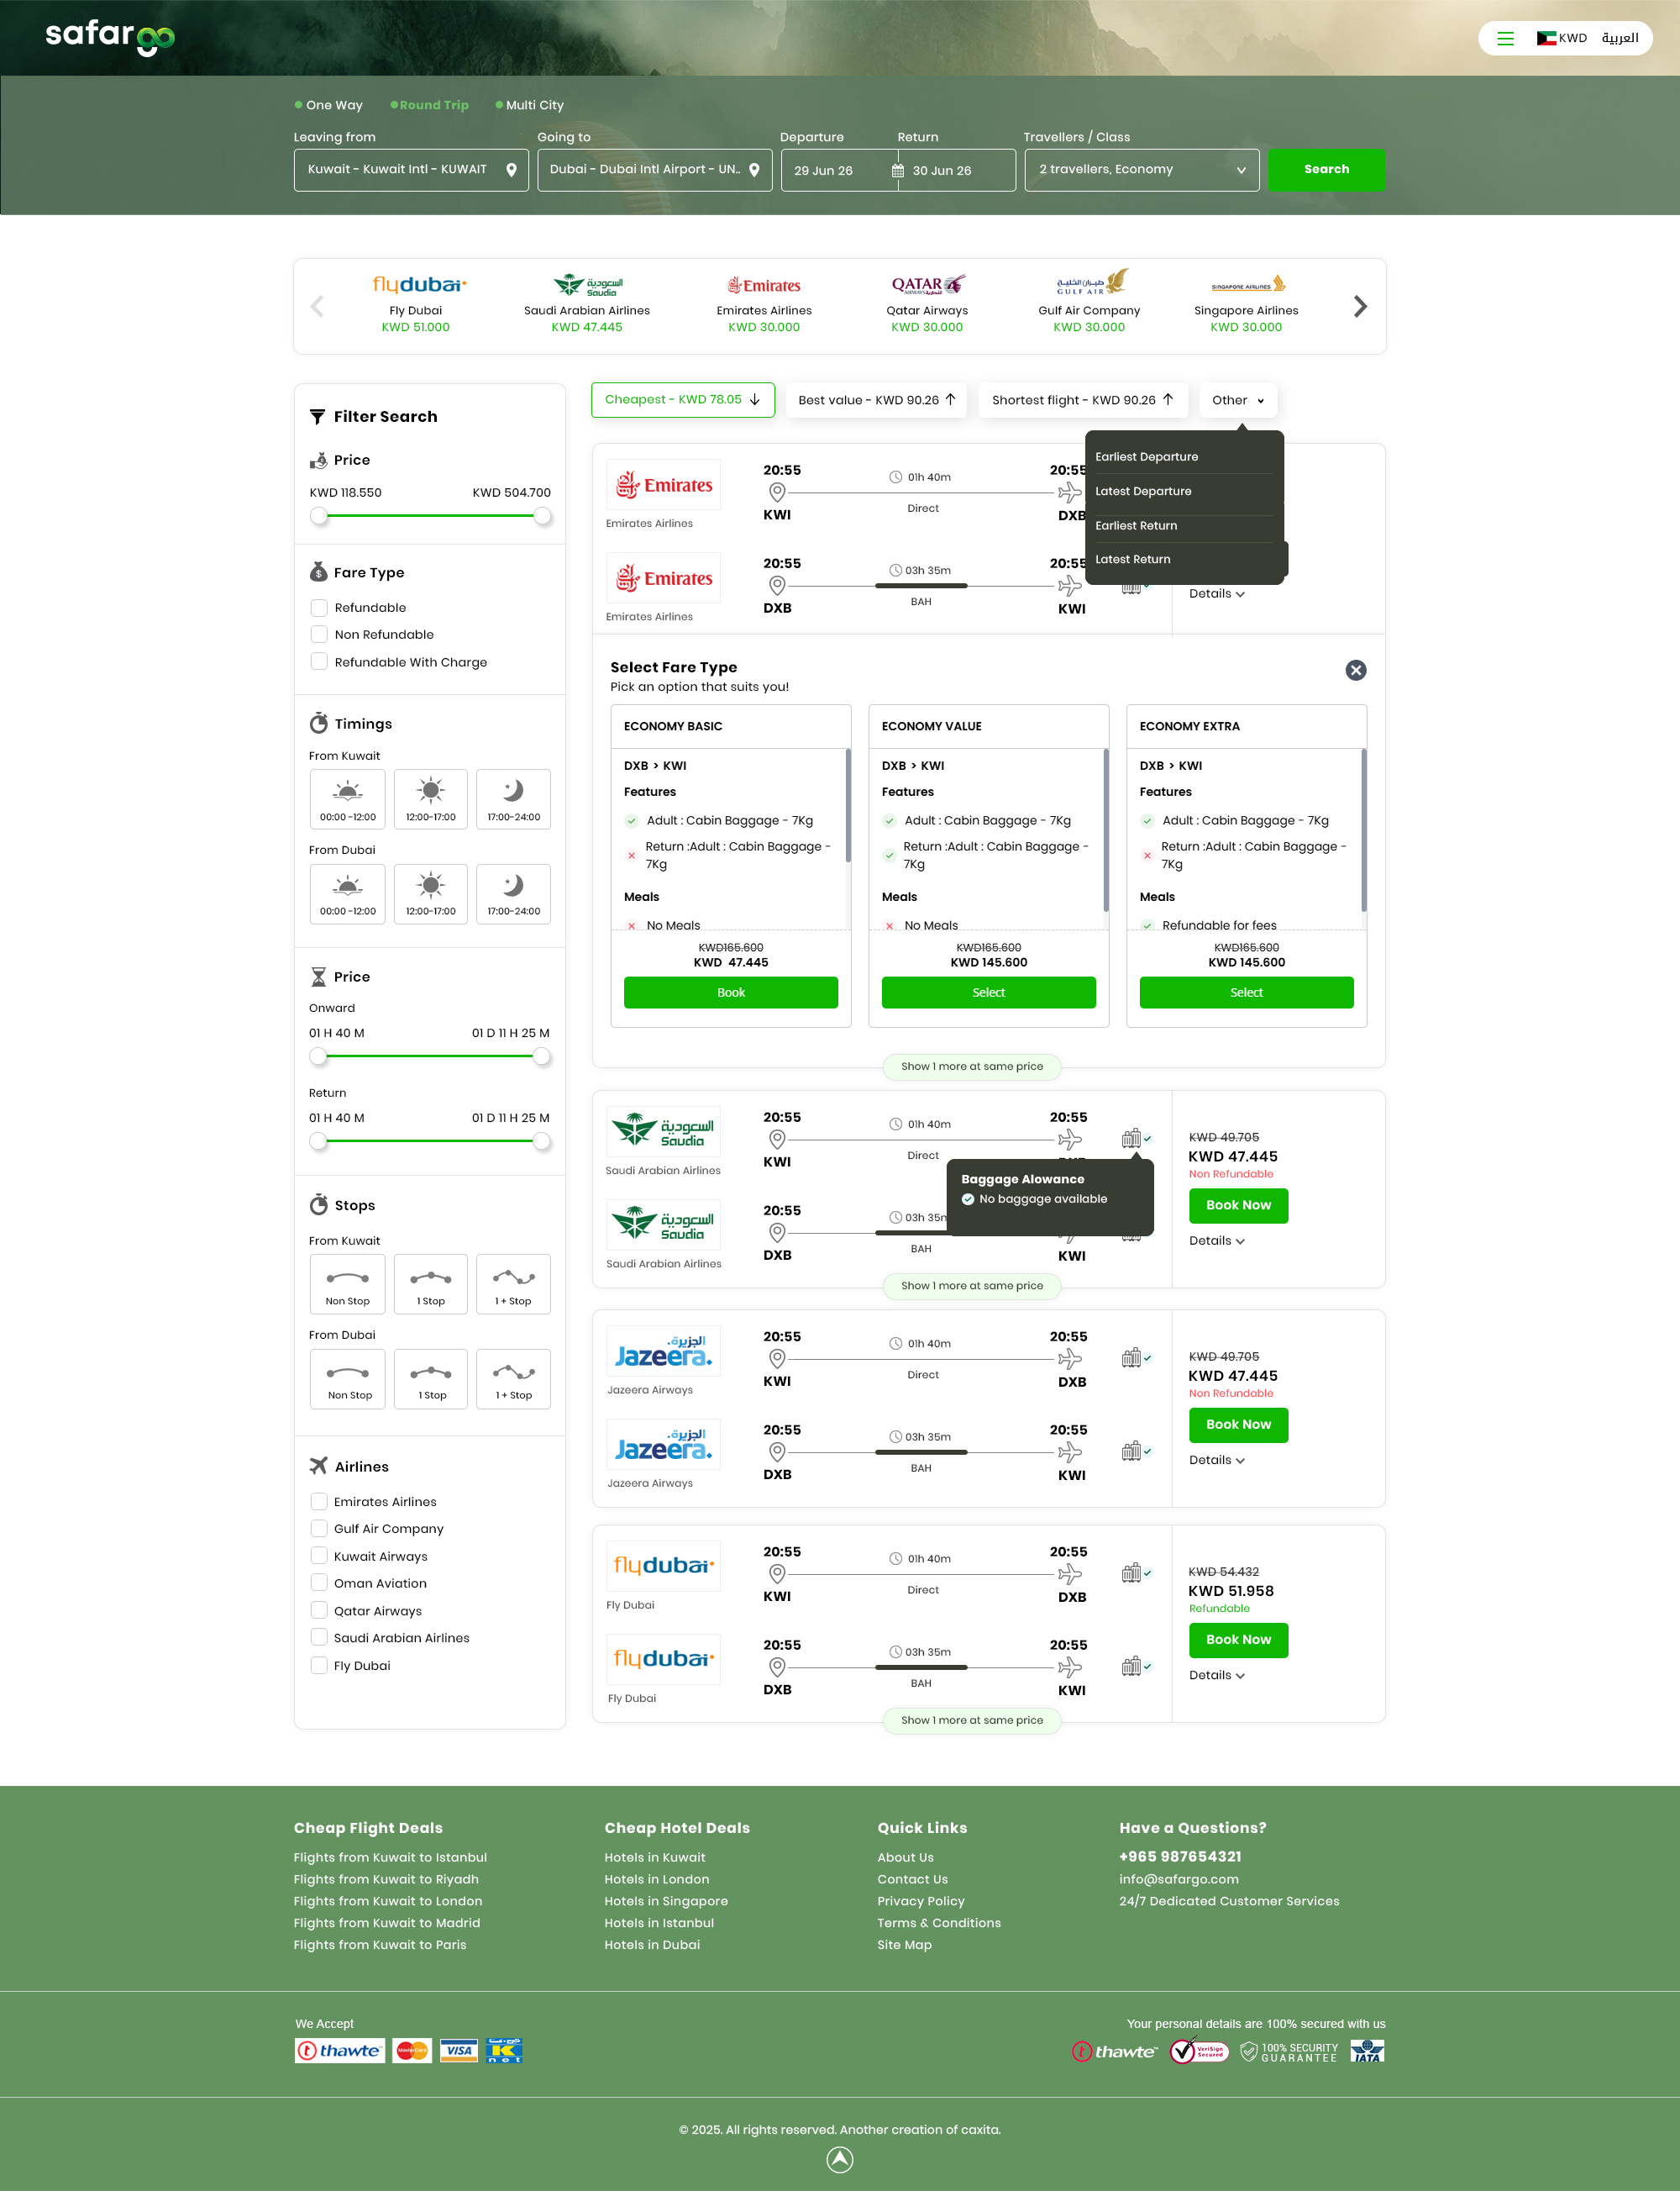Click the right handle of filter price slider
1680x2191 pixels.
tap(542, 516)
